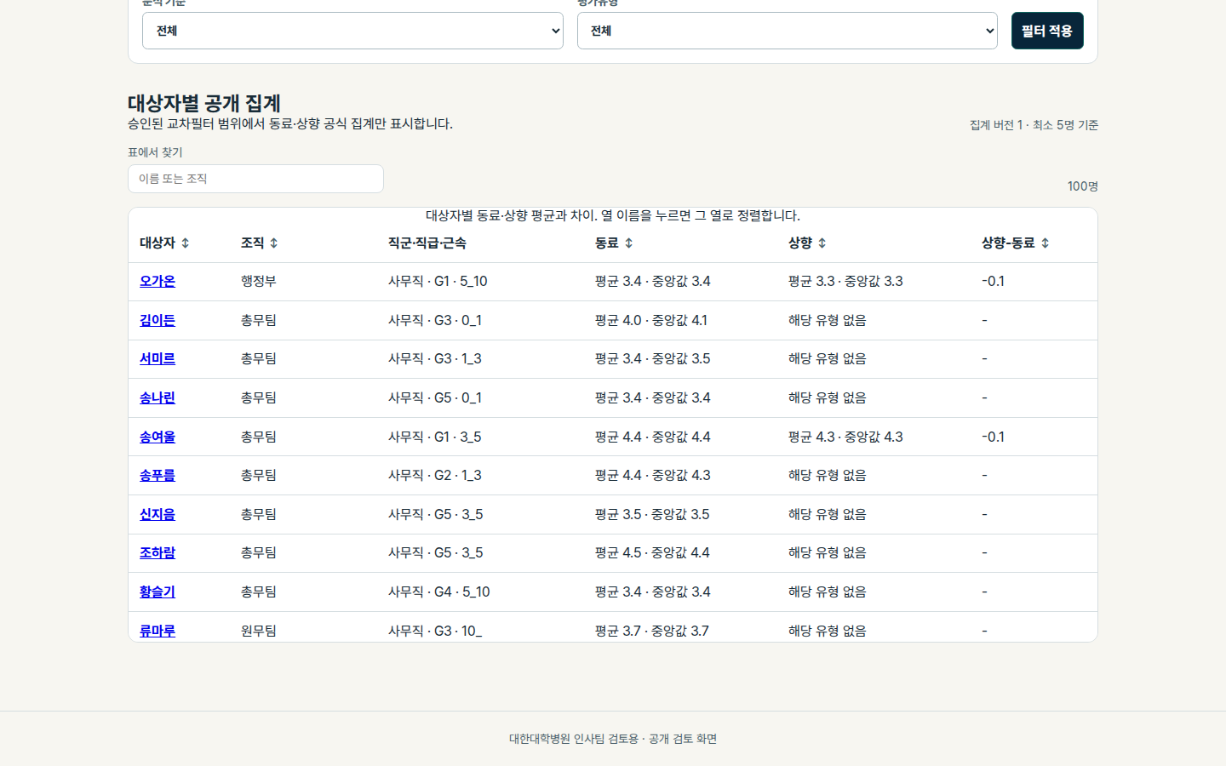Click 사무직 · G2 · 1_3 cell

tap(435, 476)
